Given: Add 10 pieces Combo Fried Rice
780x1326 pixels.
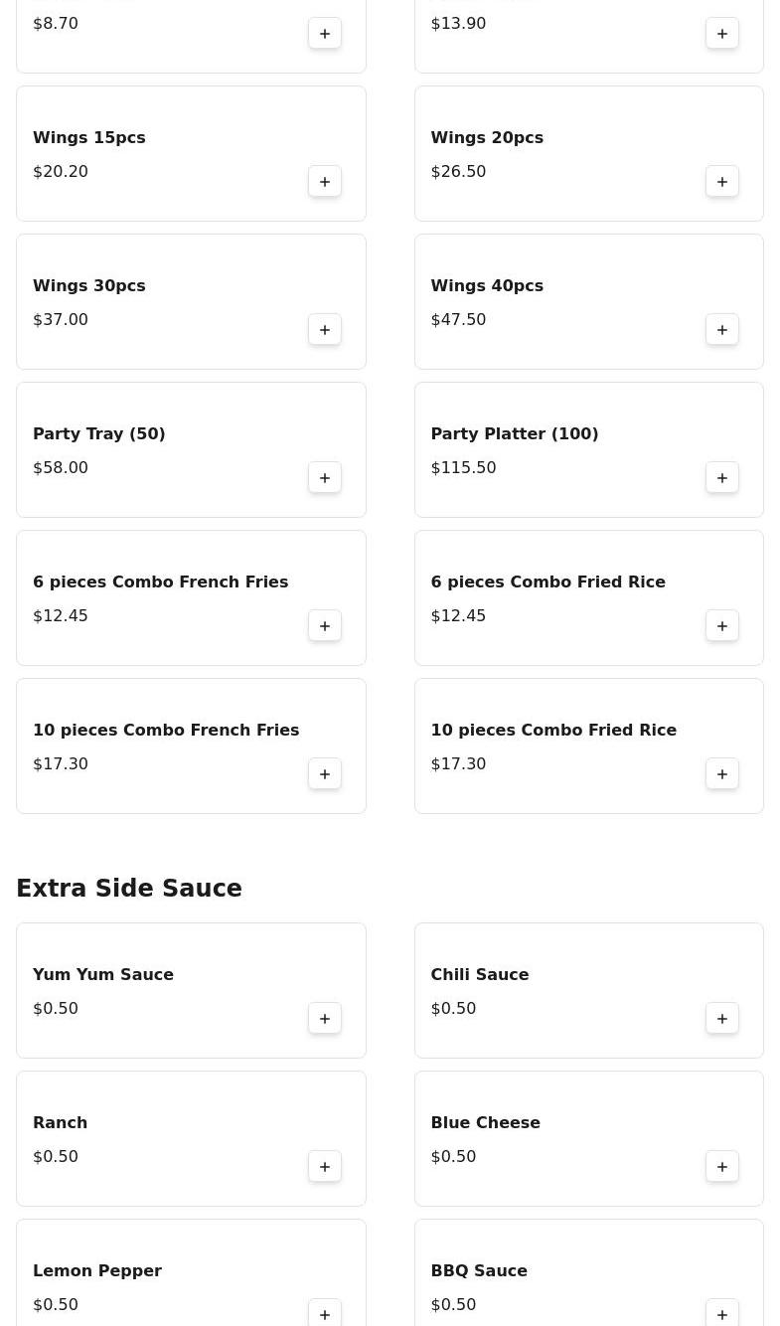Looking at the screenshot, I should 722,774.
